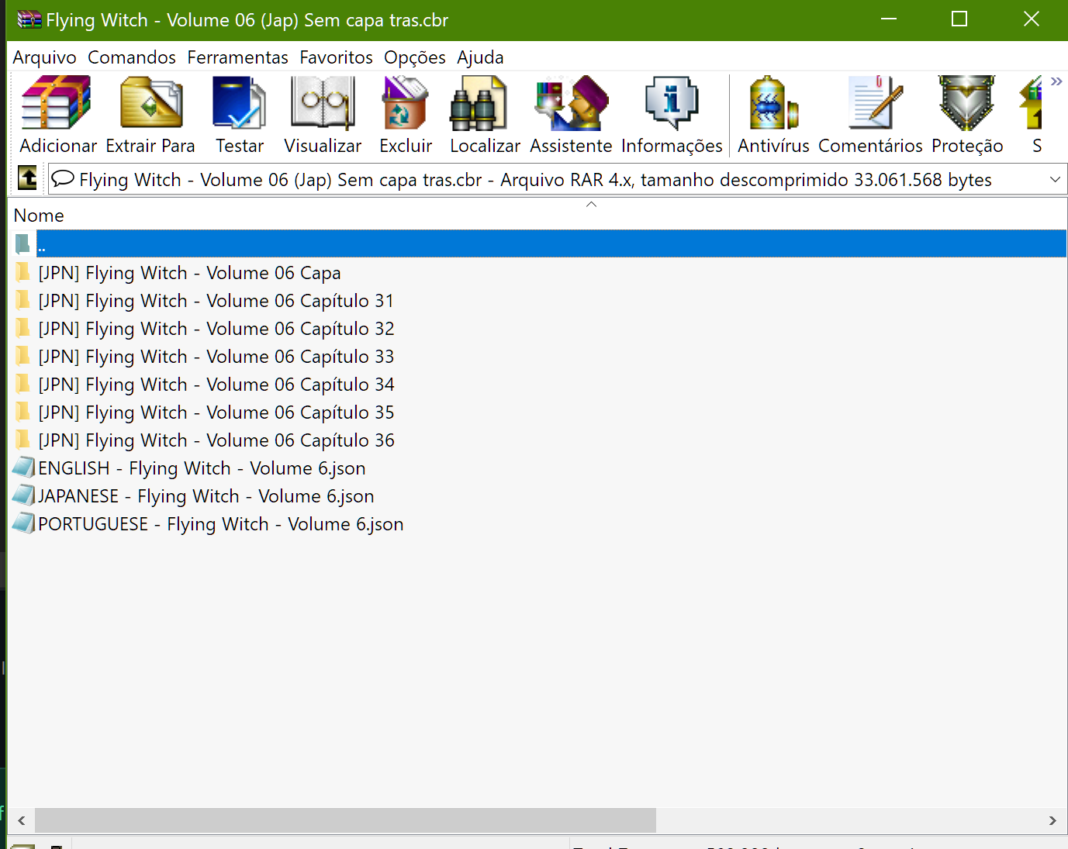1068x849 pixels.
Task: Select folder Volume 06 Capítulo 35
Action: [216, 412]
